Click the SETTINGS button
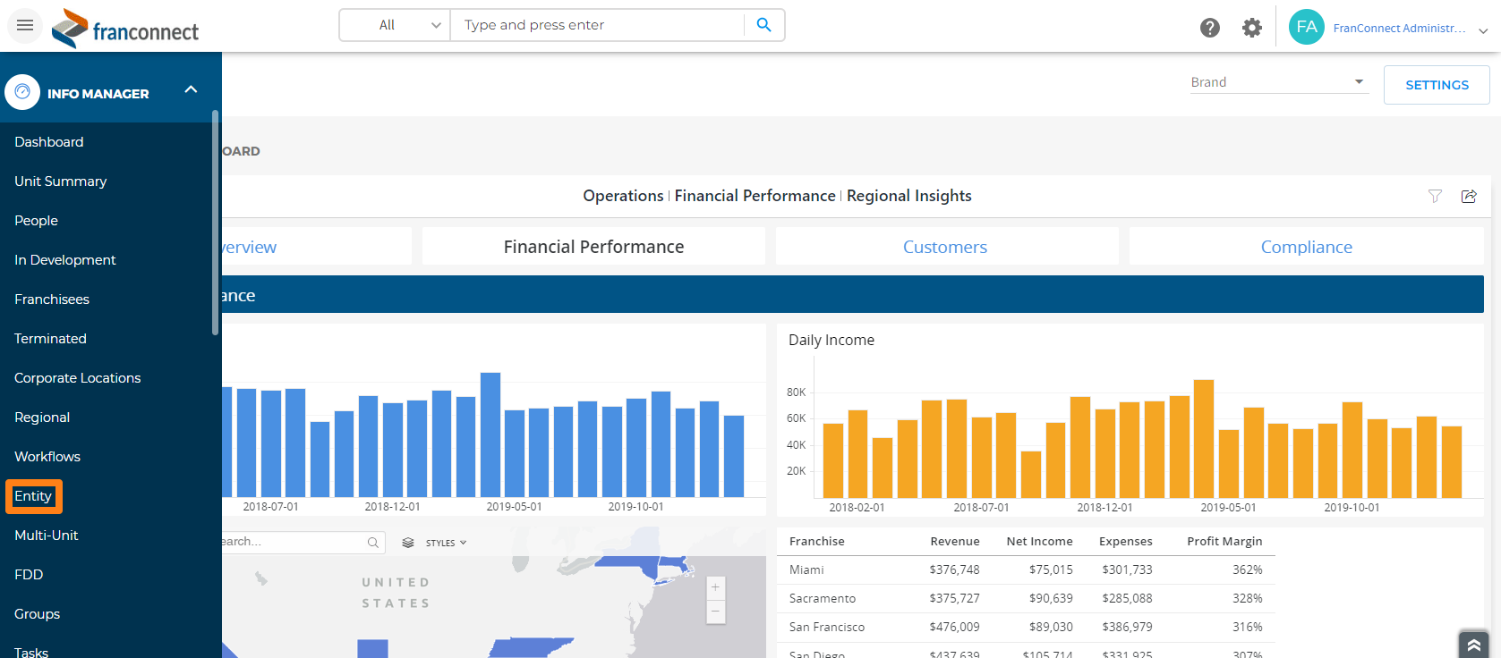 click(1436, 85)
